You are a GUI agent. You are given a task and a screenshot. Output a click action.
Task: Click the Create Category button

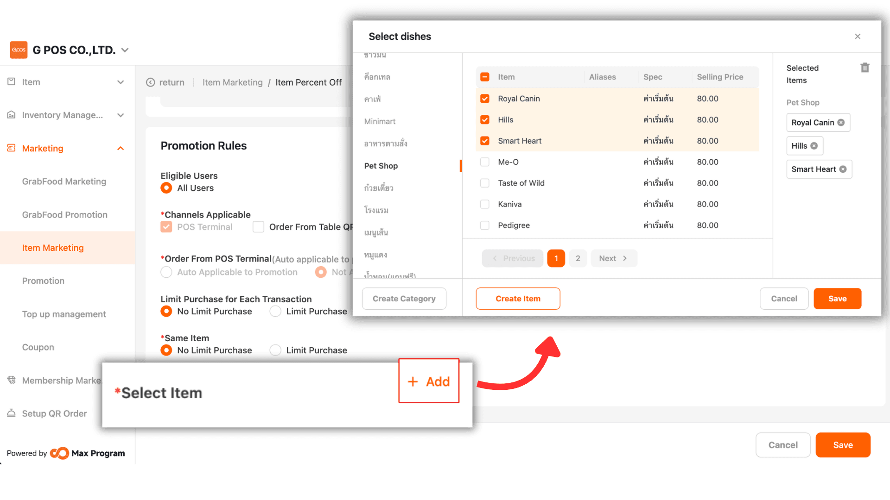point(404,299)
